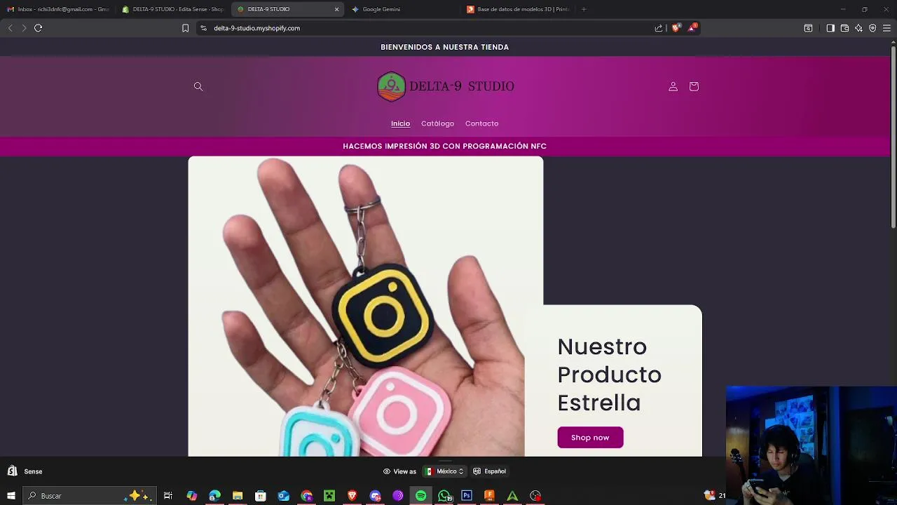The image size is (897, 505).
Task: Open Microsoft Edge from the taskbar
Action: coord(214,496)
